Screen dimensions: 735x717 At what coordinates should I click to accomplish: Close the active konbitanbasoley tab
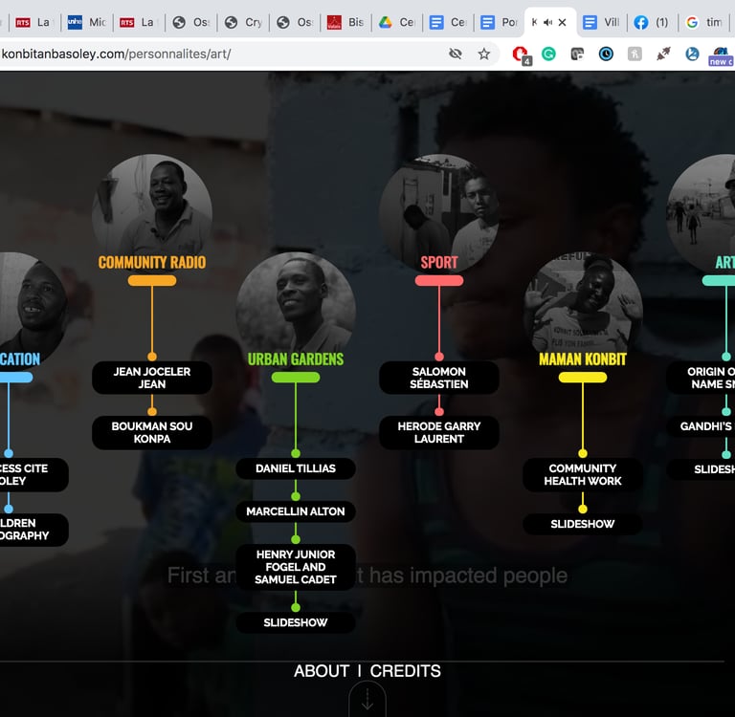563,22
